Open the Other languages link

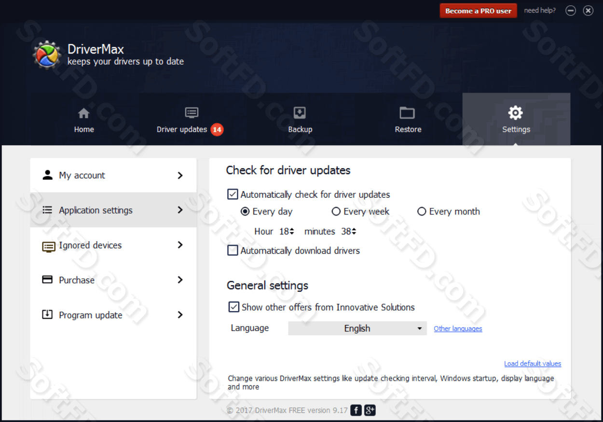pyautogui.click(x=458, y=328)
